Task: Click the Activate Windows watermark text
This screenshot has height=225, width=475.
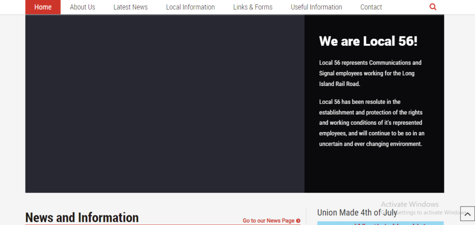Action: tap(409, 204)
